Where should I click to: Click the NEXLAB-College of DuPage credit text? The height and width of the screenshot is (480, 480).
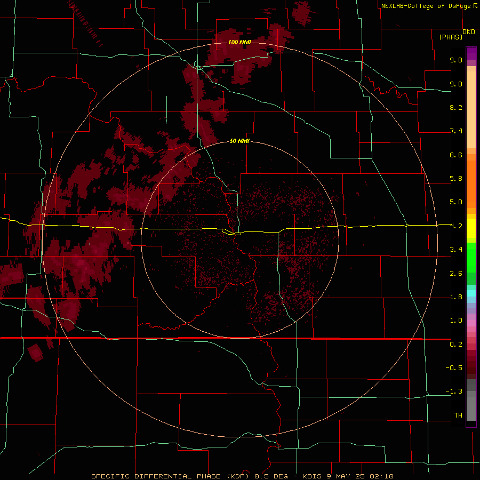click(427, 6)
